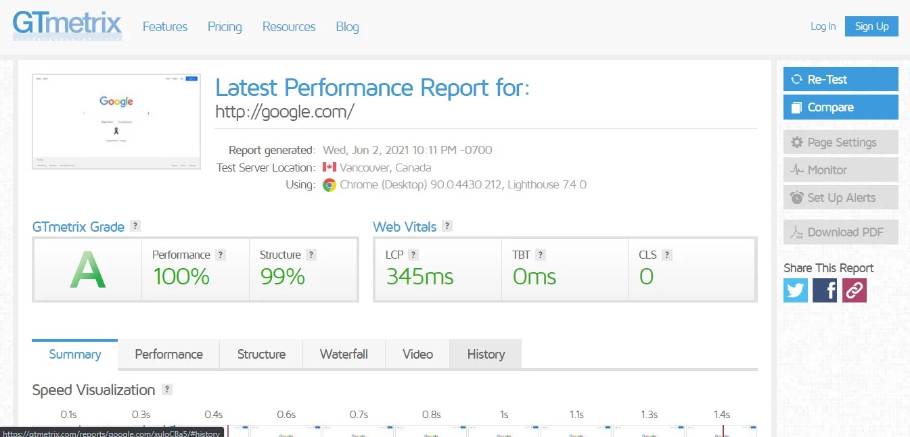Click the Sign Up button
The image size is (910, 437).
(871, 26)
